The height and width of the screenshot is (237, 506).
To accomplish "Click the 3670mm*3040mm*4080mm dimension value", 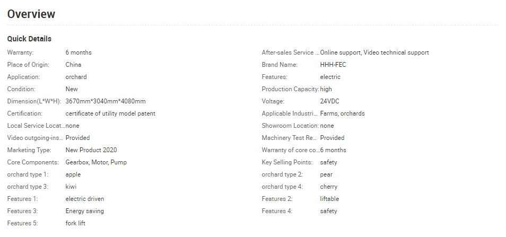I will click(x=106, y=101).
